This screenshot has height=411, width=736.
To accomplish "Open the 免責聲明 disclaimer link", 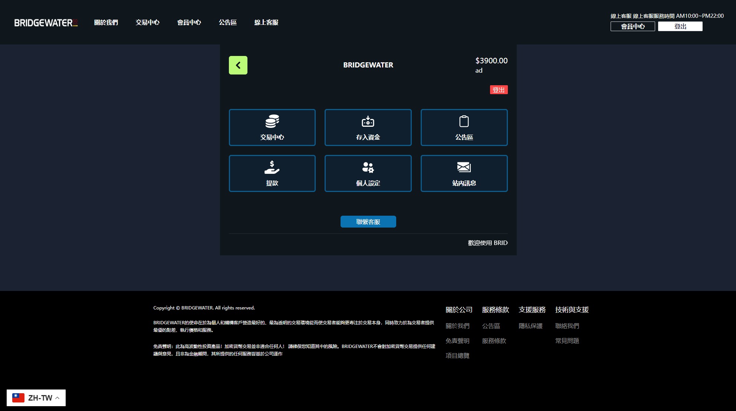I will [457, 340].
